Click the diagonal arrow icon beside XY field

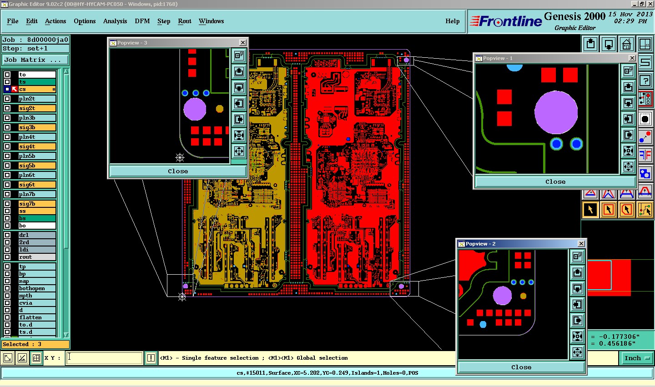(x=8, y=358)
